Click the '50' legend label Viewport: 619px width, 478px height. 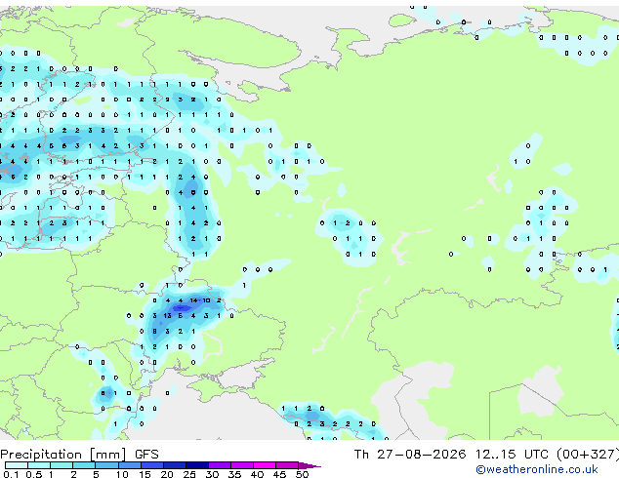point(302,474)
